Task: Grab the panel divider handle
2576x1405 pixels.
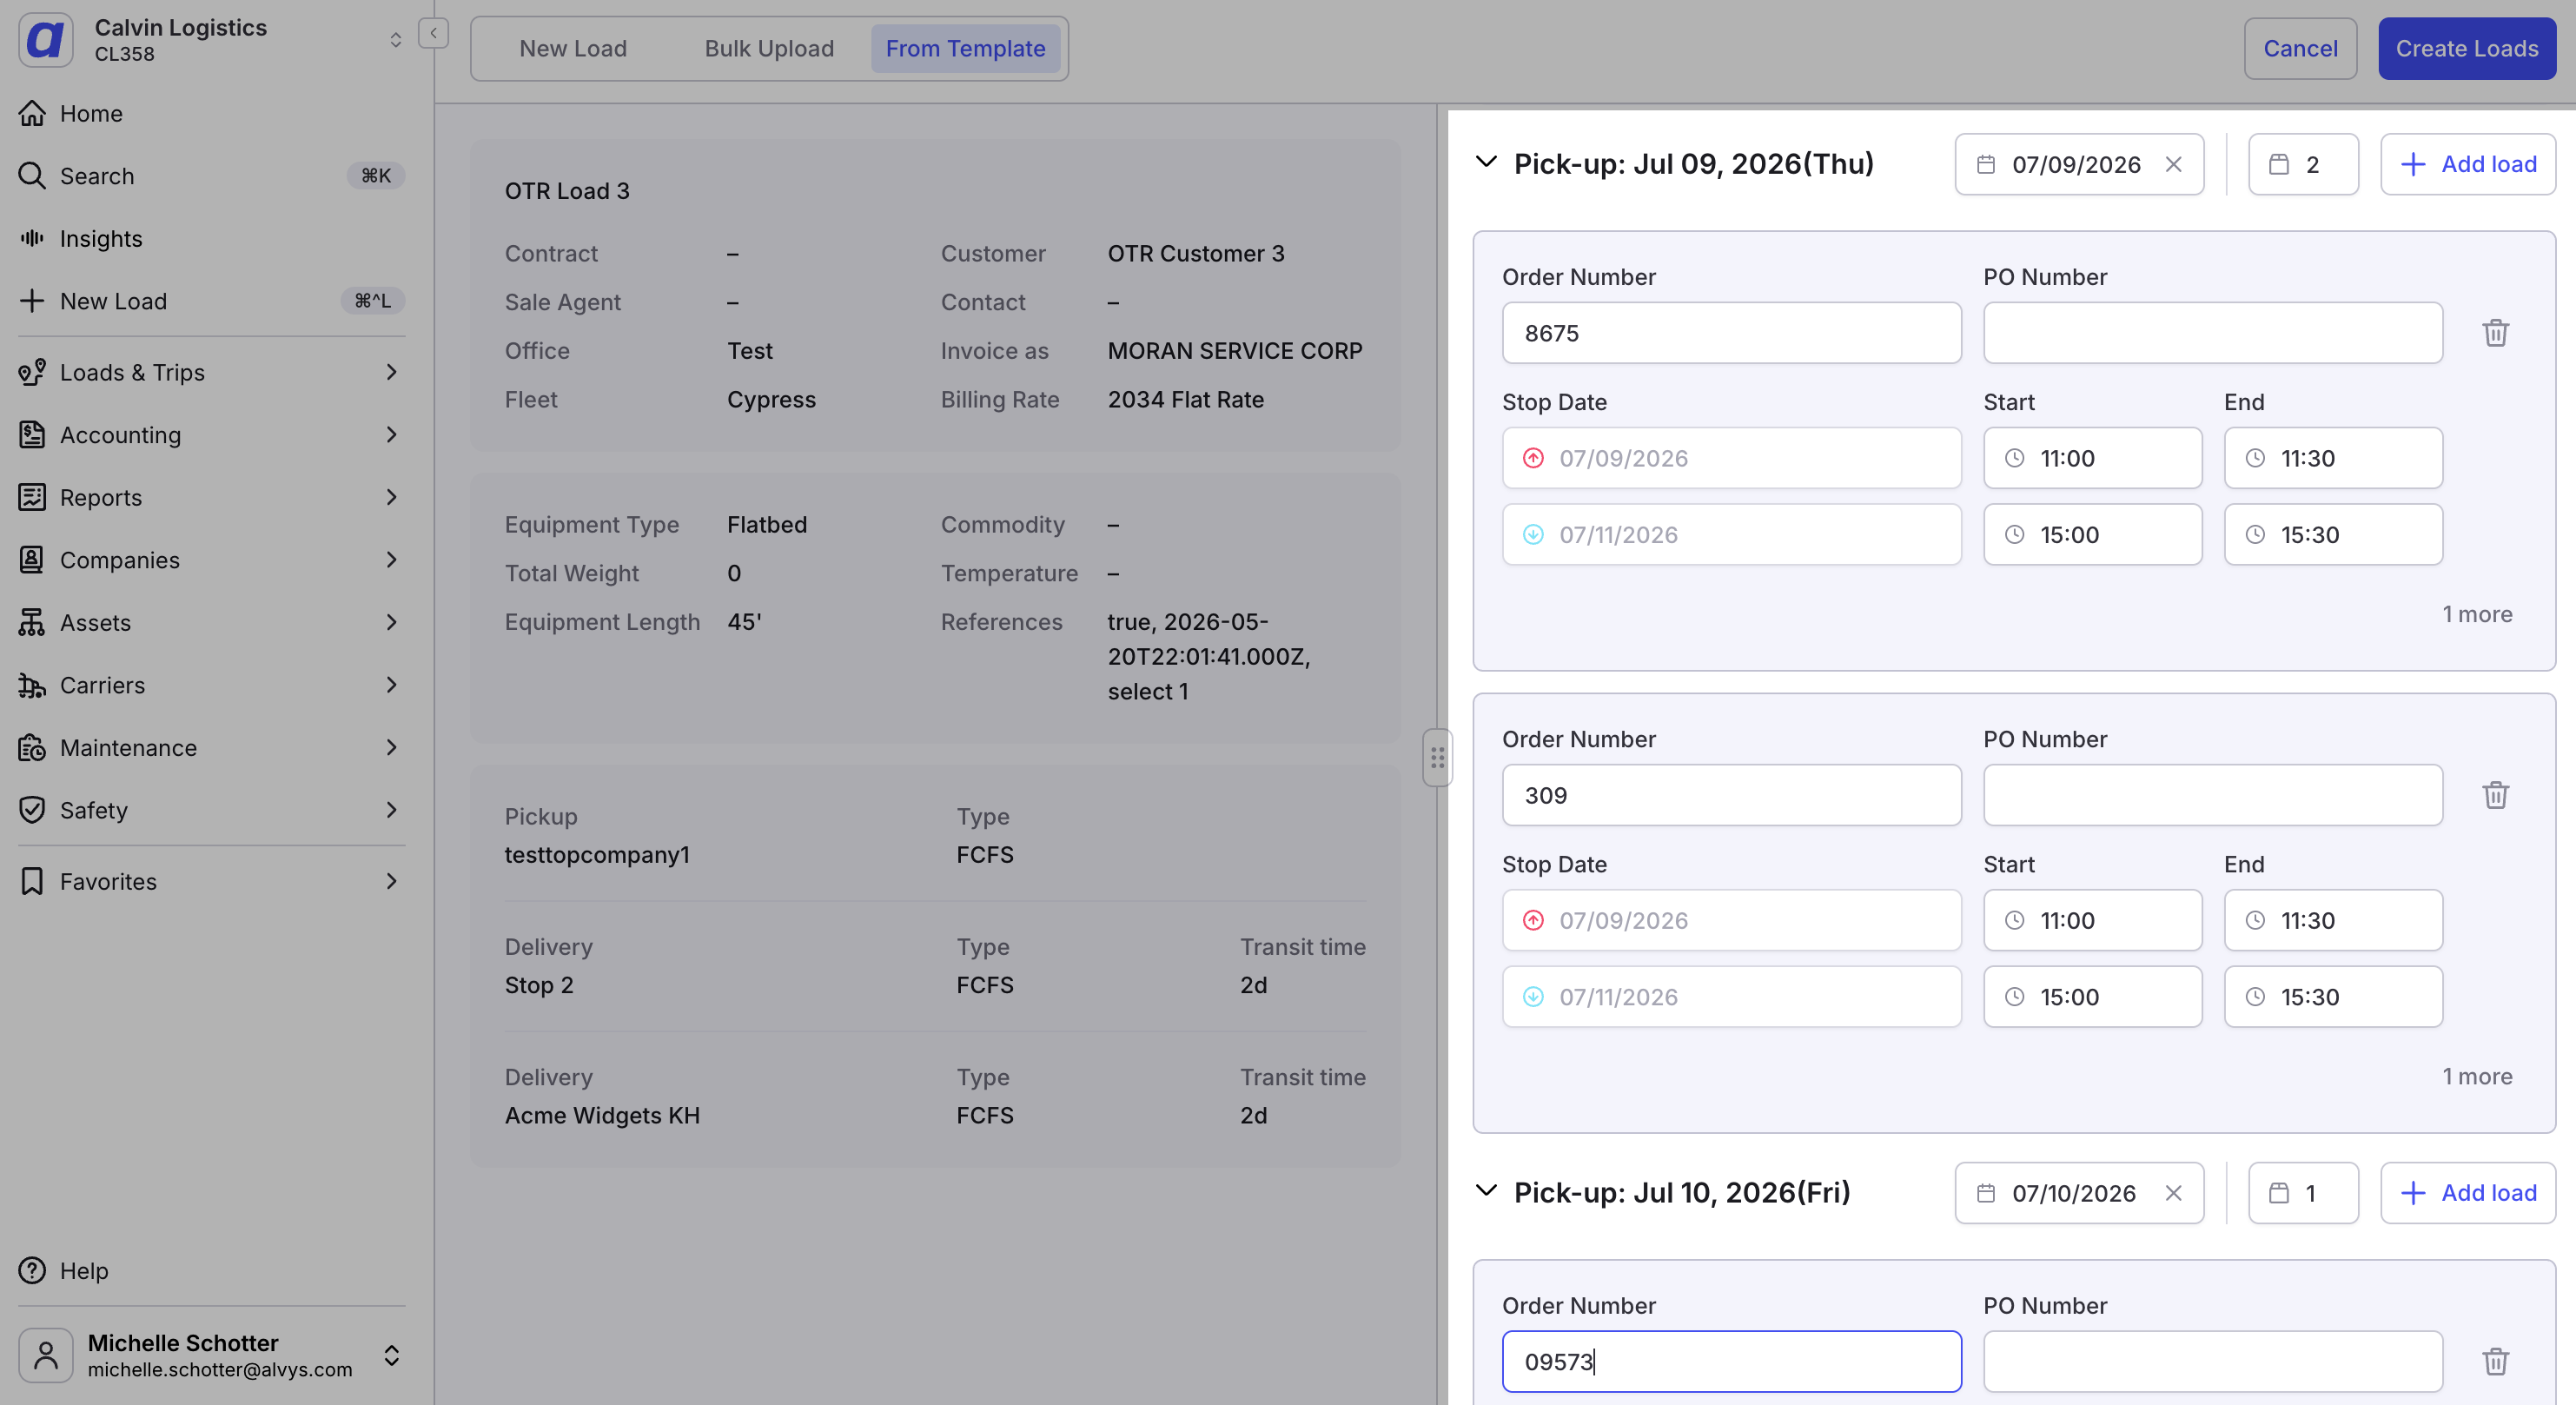Action: click(x=1437, y=757)
